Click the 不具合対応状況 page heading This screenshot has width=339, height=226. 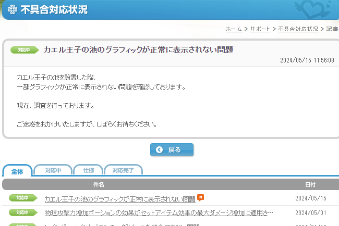(54, 10)
